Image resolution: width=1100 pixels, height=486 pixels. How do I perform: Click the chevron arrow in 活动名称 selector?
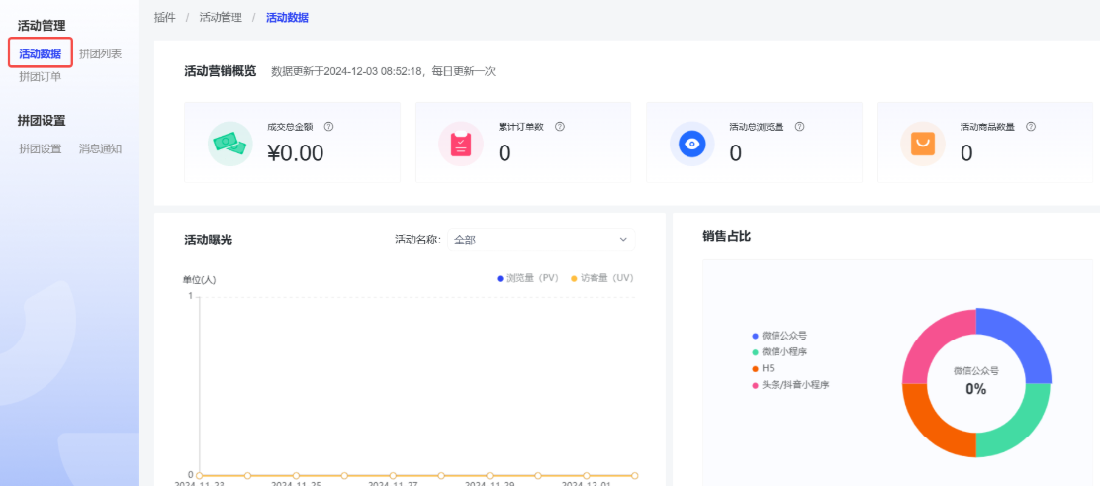(x=623, y=240)
